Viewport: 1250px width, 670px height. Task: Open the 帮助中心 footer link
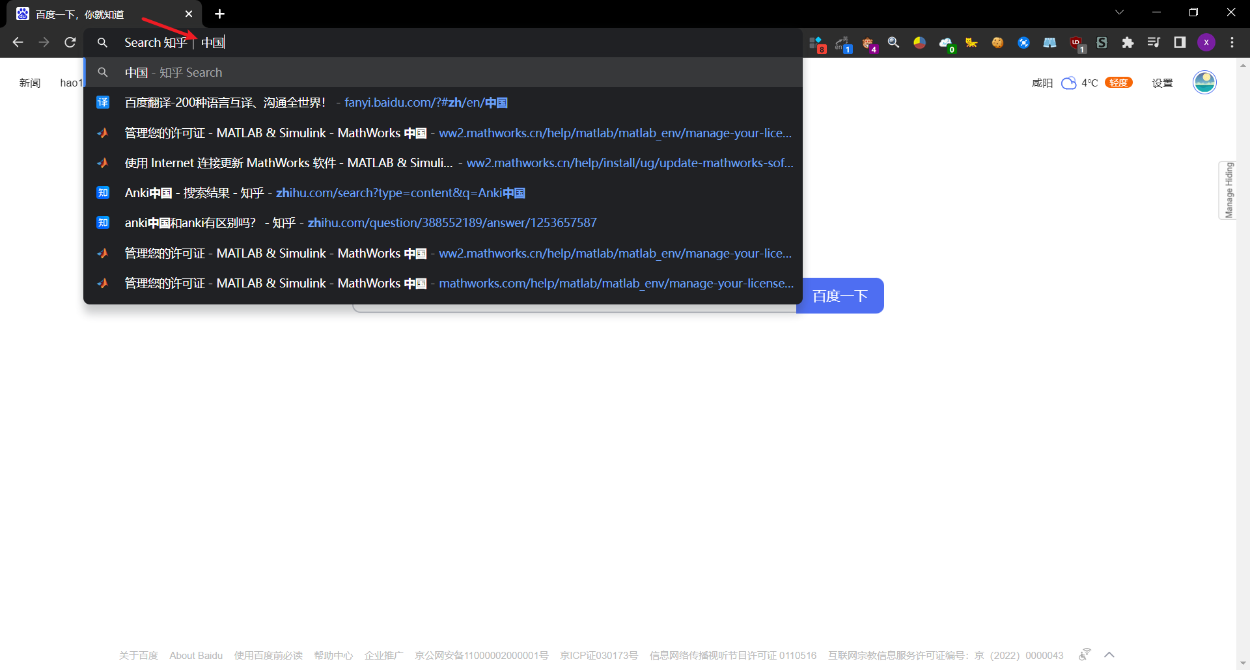[x=333, y=655]
